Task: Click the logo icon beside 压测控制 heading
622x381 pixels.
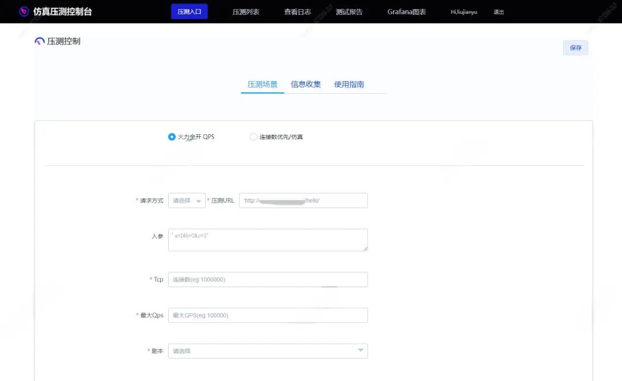Action: point(40,41)
